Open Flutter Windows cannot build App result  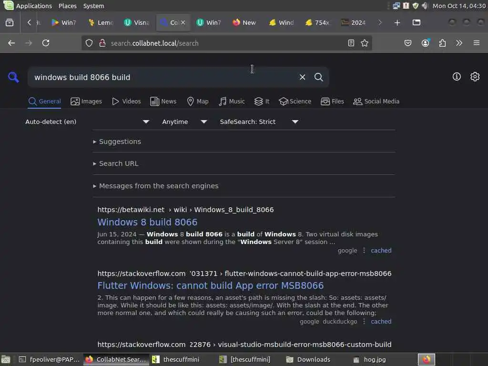[210, 285]
